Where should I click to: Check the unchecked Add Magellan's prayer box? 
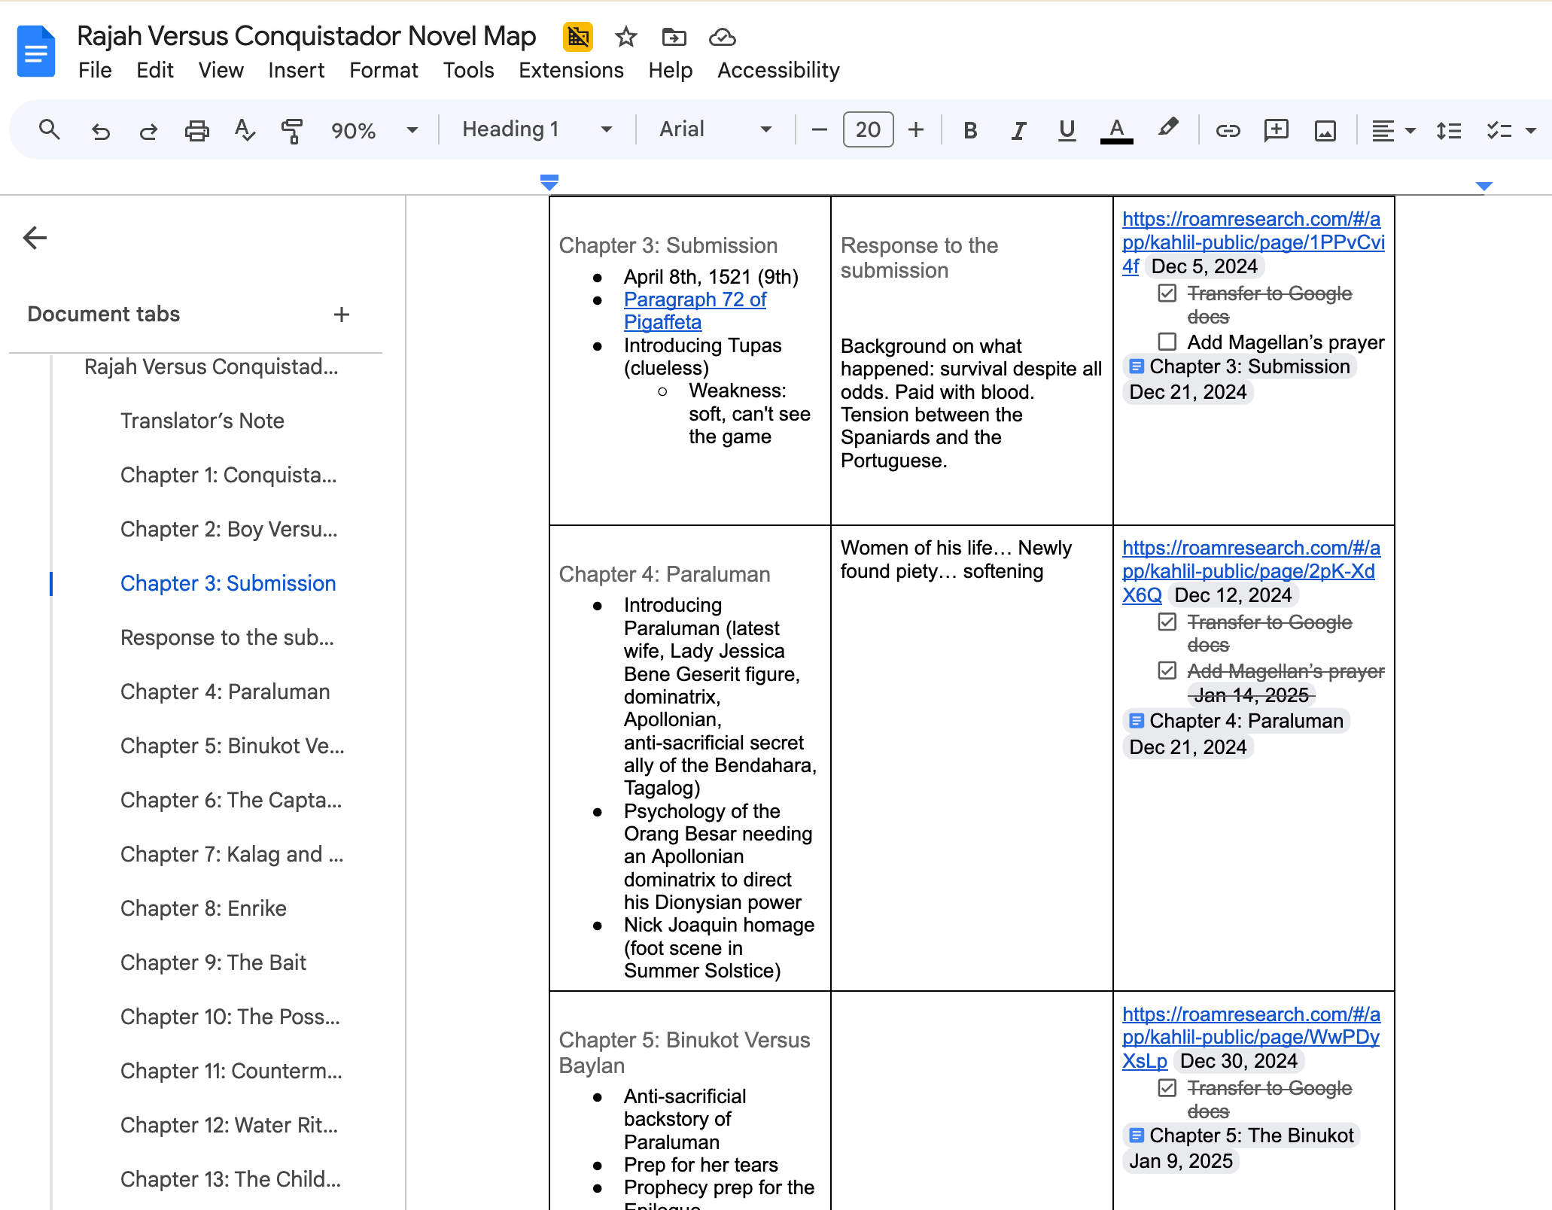(1167, 342)
